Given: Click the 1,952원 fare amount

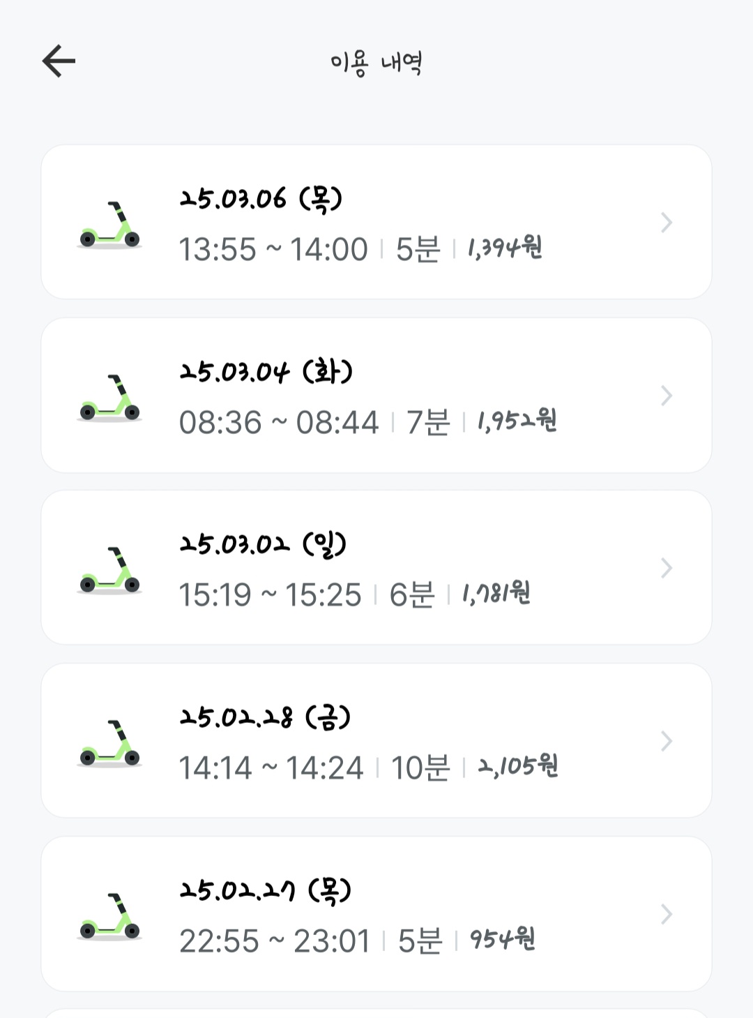Looking at the screenshot, I should tap(517, 421).
